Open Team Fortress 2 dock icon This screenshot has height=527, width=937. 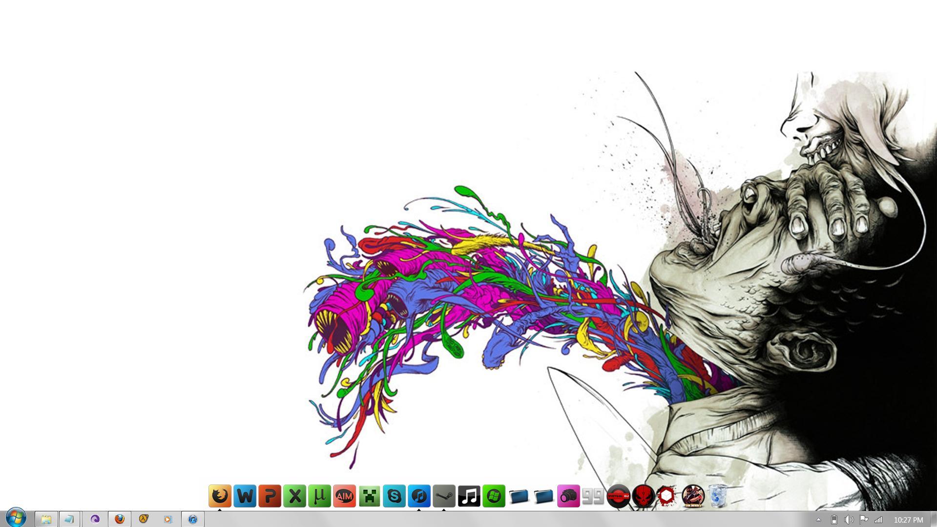point(693,496)
